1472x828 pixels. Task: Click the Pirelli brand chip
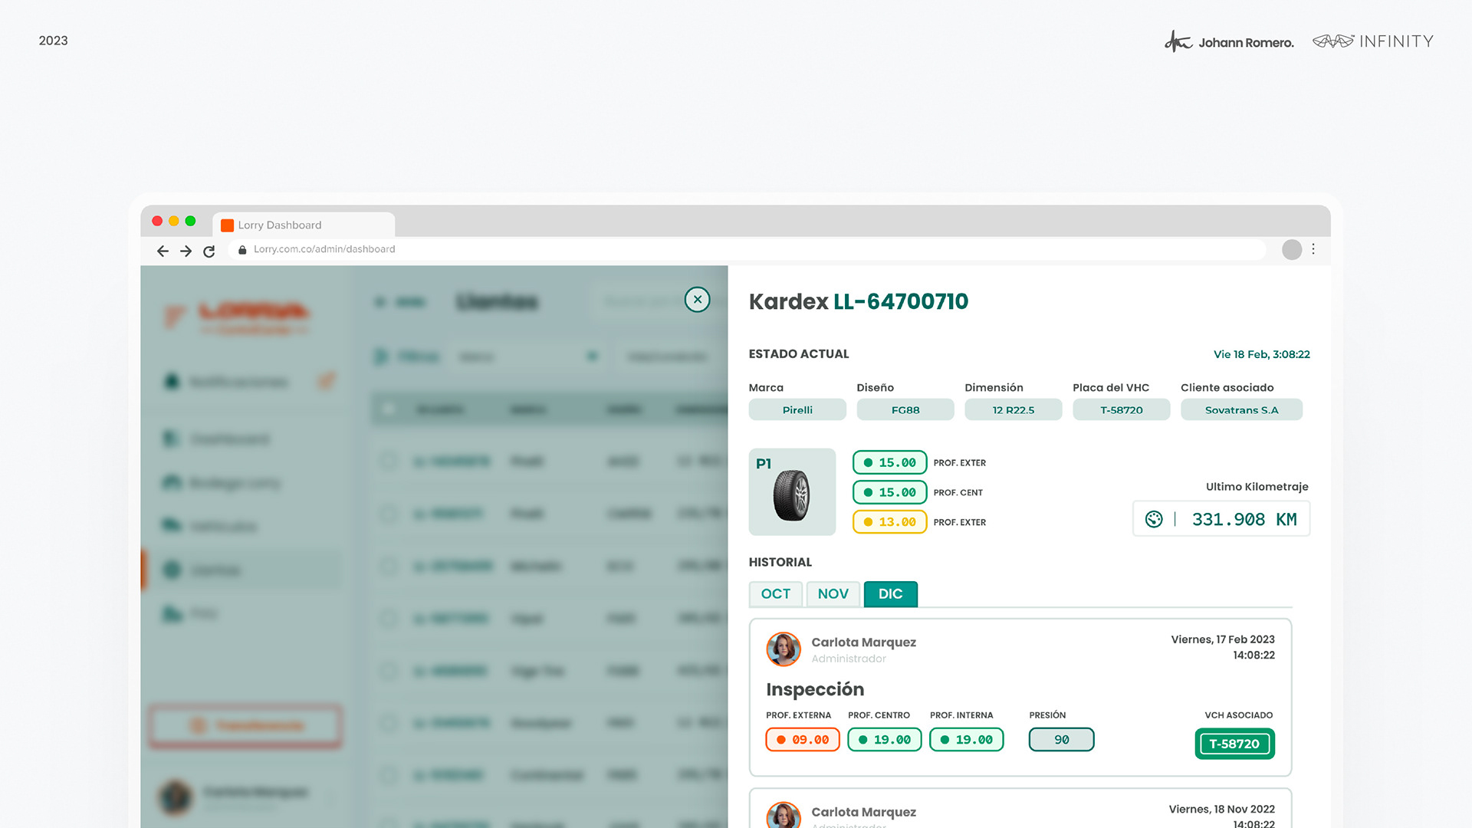[x=797, y=409]
